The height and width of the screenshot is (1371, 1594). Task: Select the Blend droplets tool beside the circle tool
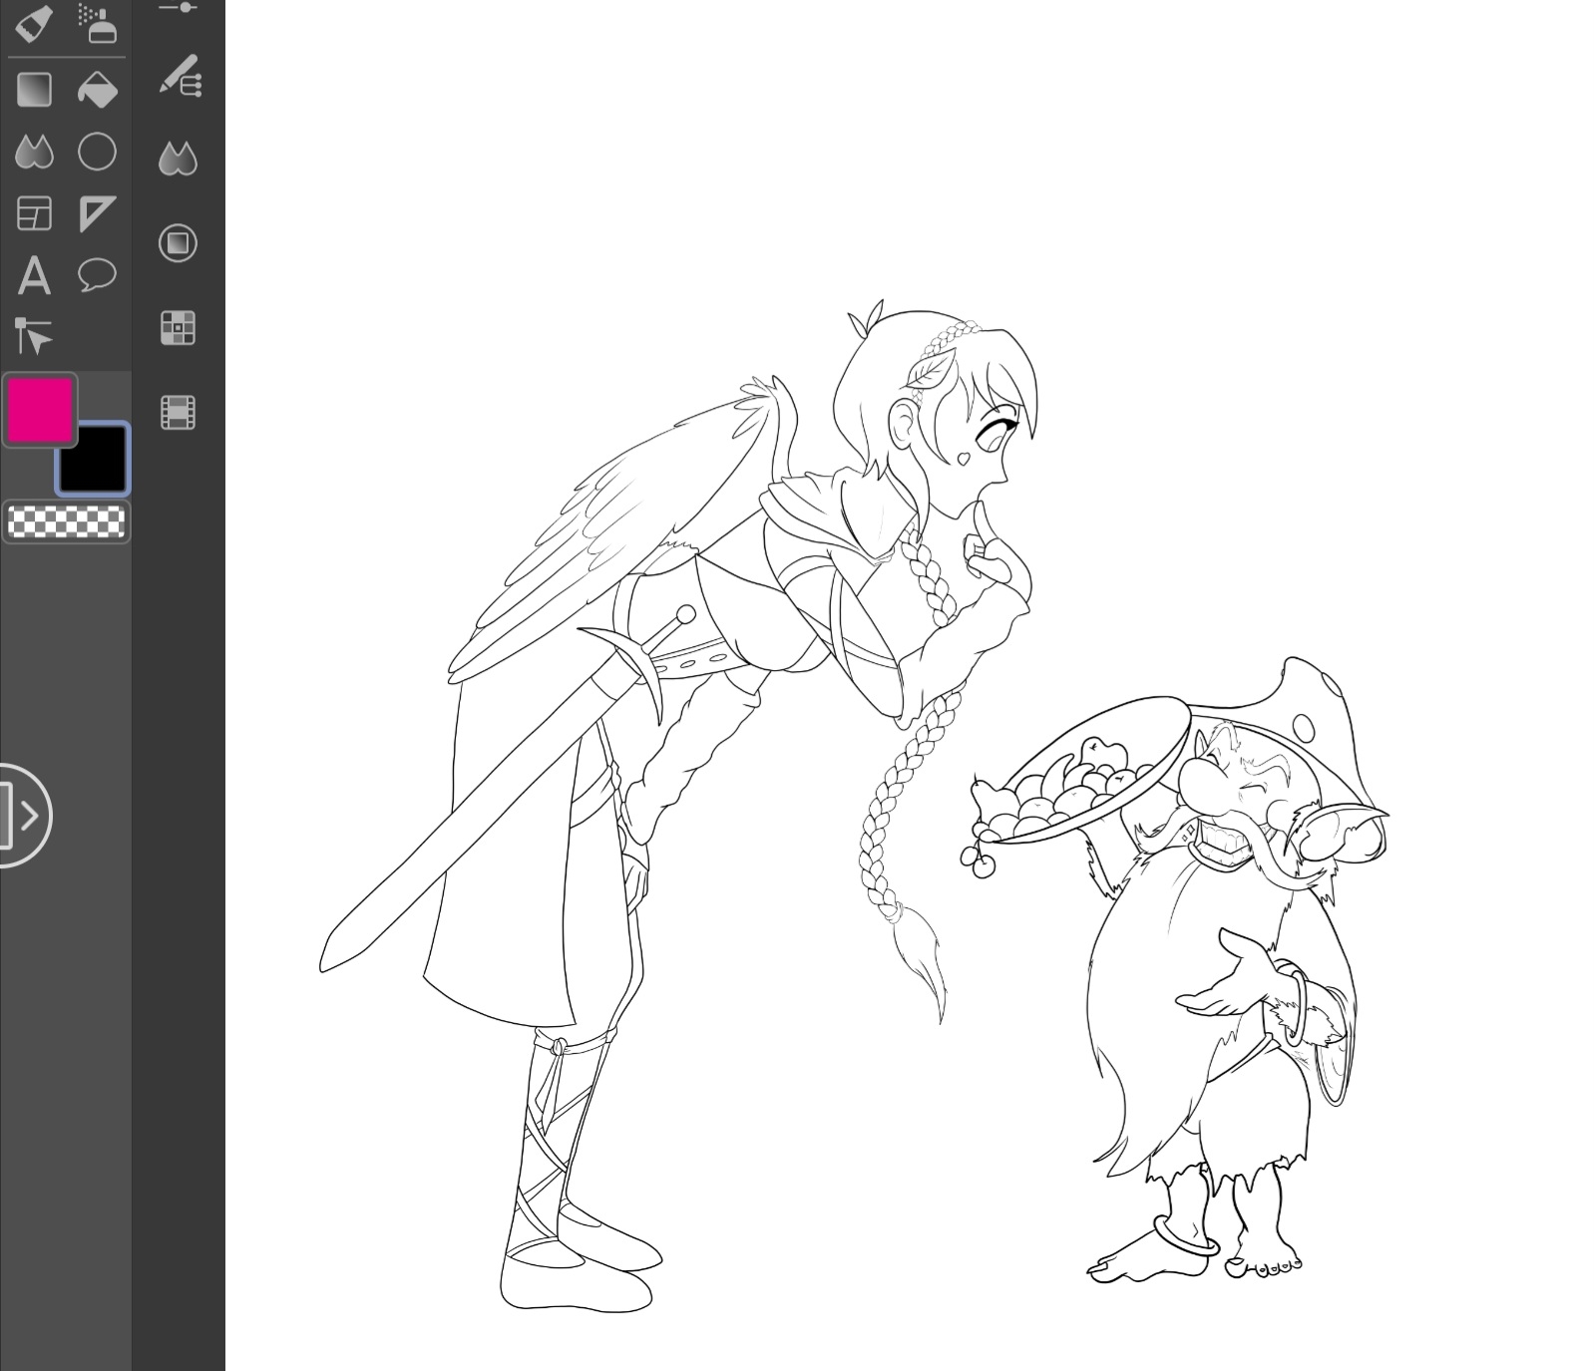pyautogui.click(x=34, y=153)
